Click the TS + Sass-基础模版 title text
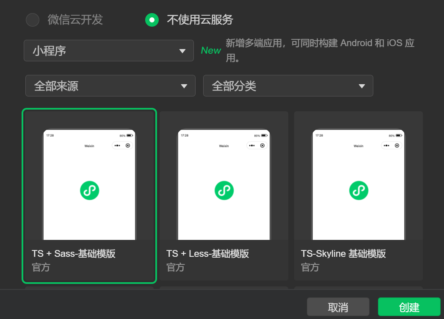 coord(74,253)
